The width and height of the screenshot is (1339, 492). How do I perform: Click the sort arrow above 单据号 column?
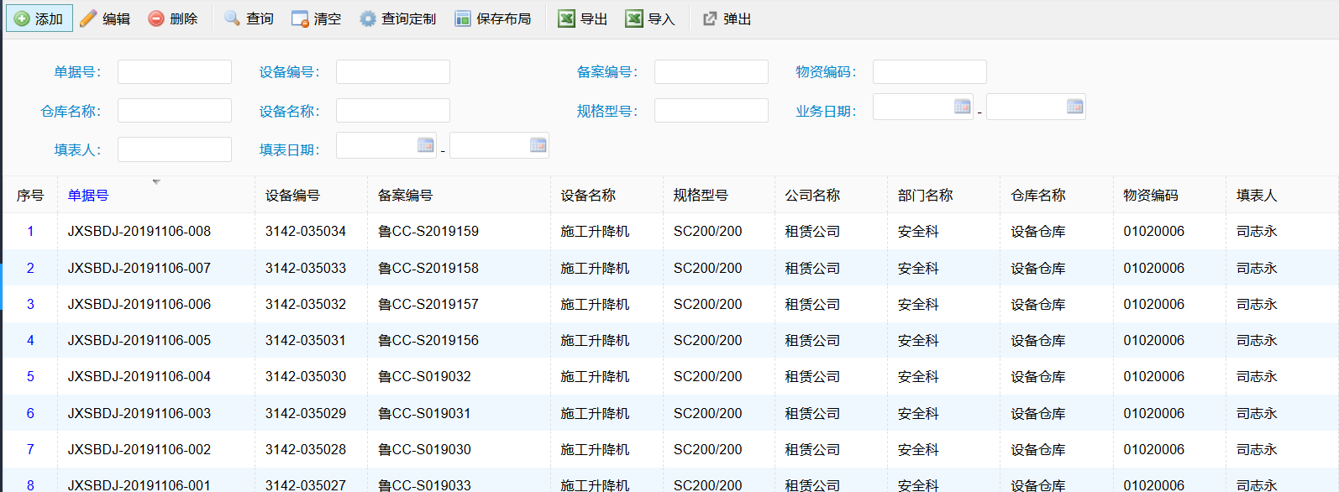(156, 181)
